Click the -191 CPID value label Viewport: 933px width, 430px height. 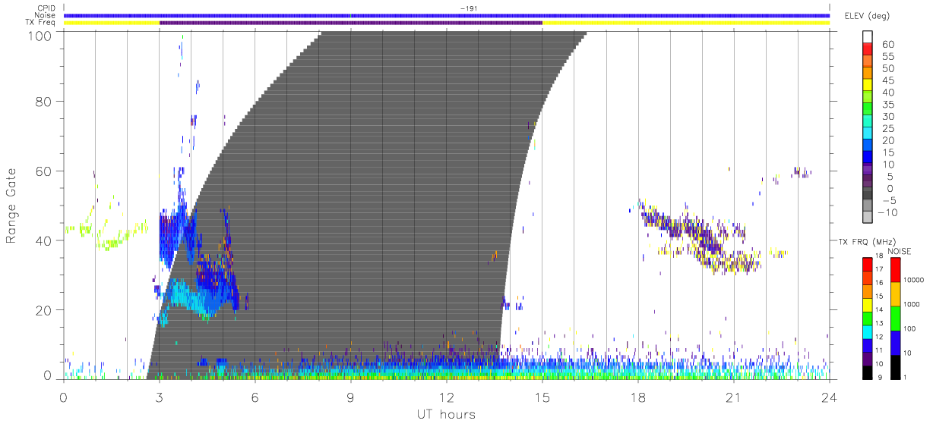[x=468, y=8]
